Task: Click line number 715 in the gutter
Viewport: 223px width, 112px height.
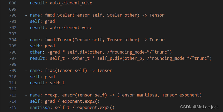Action: point(12,107)
